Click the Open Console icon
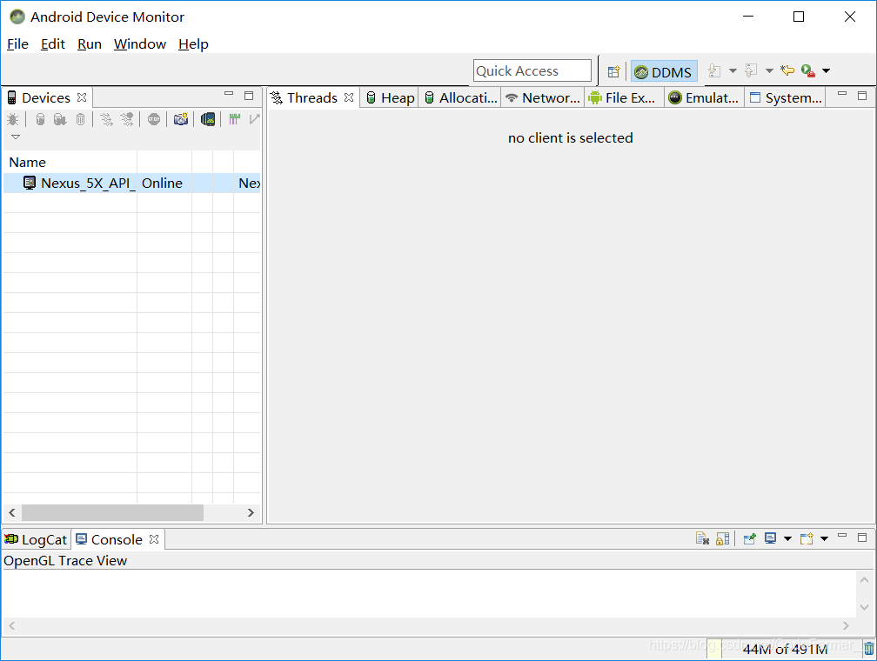877x661 pixels. (807, 538)
